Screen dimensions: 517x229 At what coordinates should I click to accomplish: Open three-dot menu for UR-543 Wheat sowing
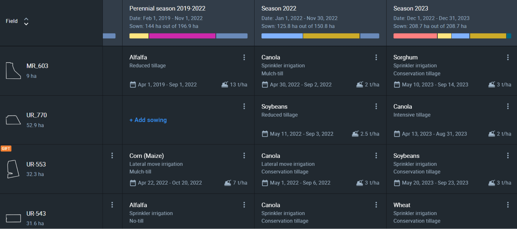508,205
